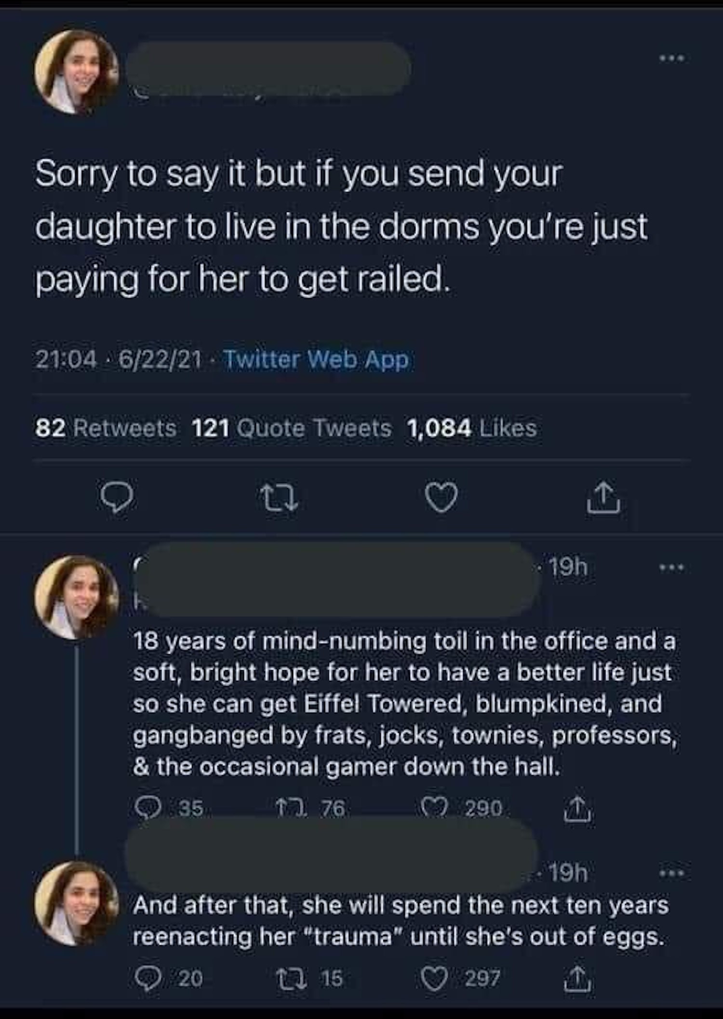Open the main tweet author's profile picture

(x=77, y=71)
